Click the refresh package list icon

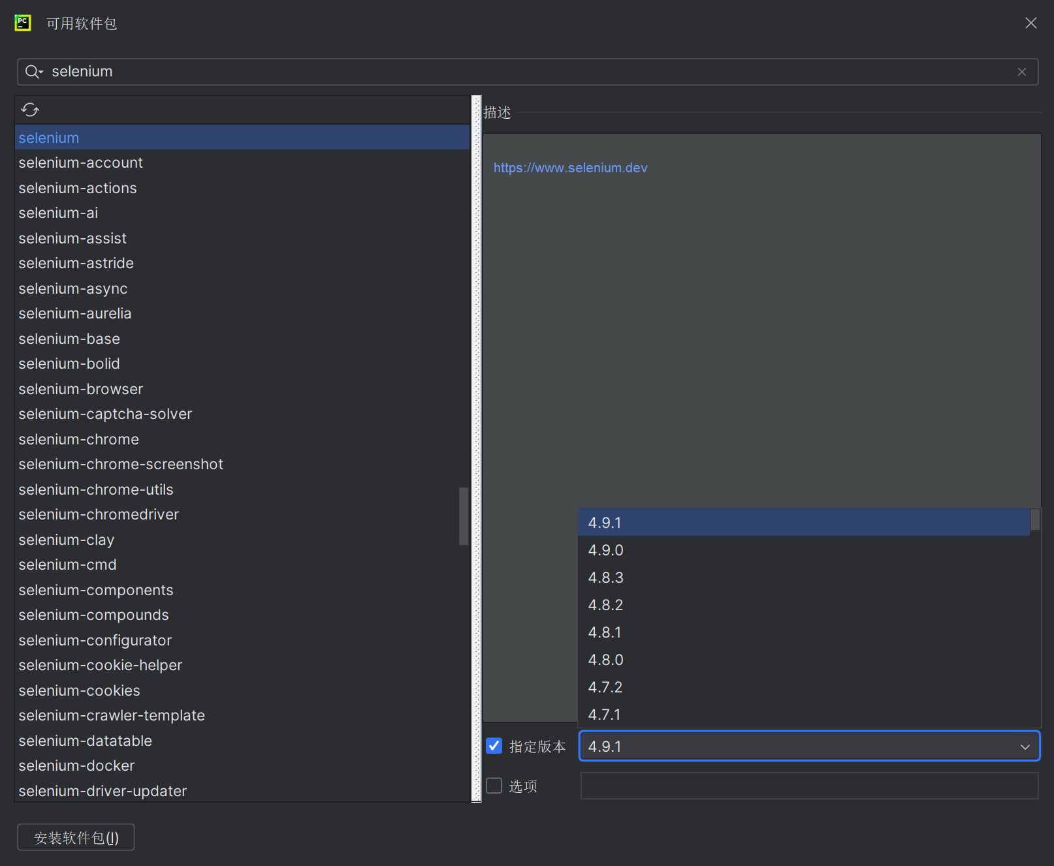click(x=30, y=110)
